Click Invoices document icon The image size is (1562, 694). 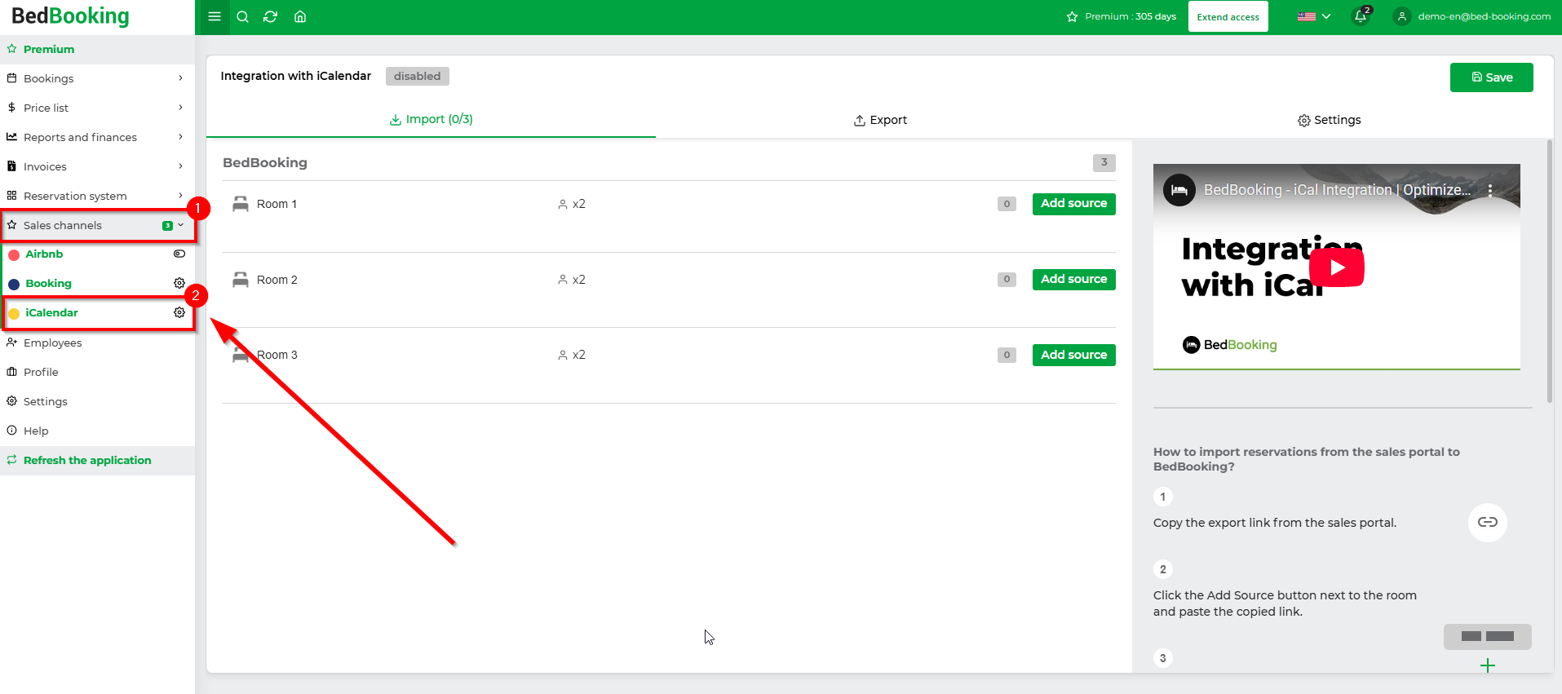coord(11,166)
